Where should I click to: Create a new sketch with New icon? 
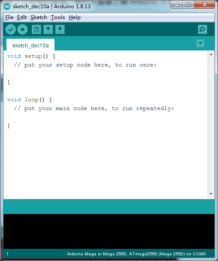[36, 30]
